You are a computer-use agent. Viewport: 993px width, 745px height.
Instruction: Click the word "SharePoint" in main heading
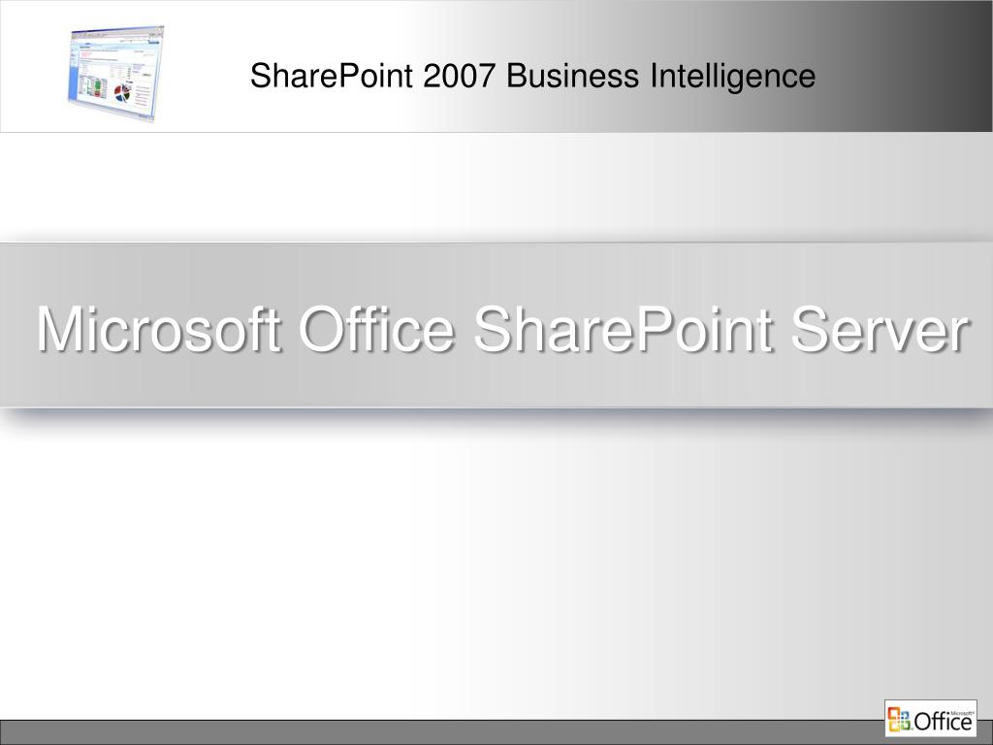624,329
